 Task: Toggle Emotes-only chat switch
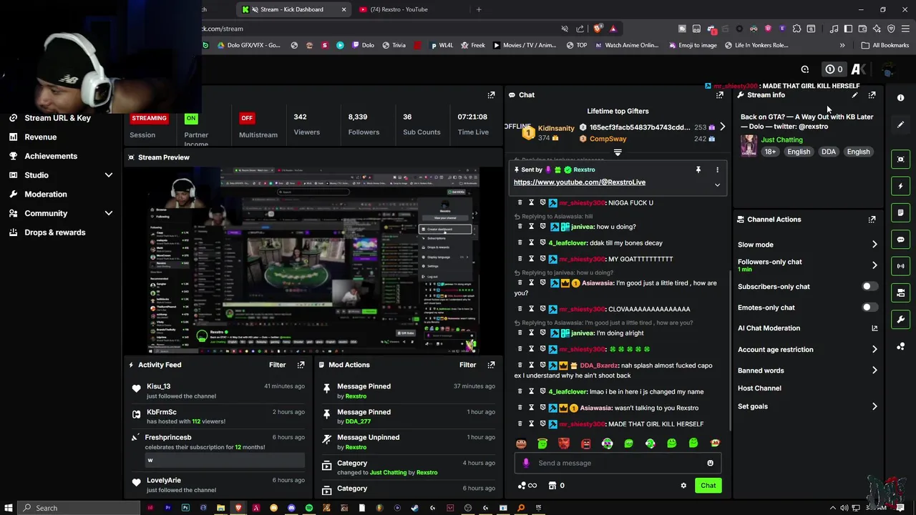tap(869, 308)
